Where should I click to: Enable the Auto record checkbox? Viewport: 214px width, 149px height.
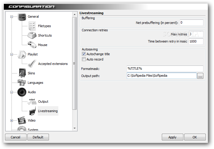coord(84,59)
